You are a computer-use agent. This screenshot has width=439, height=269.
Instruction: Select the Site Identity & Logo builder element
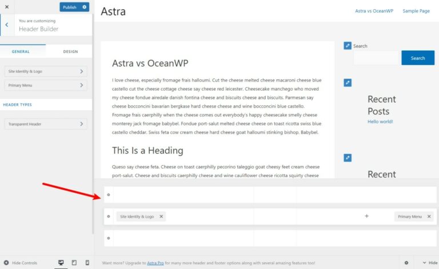[x=137, y=217]
